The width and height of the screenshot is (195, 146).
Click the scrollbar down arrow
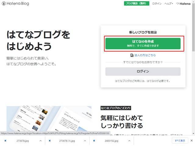tap(193, 134)
